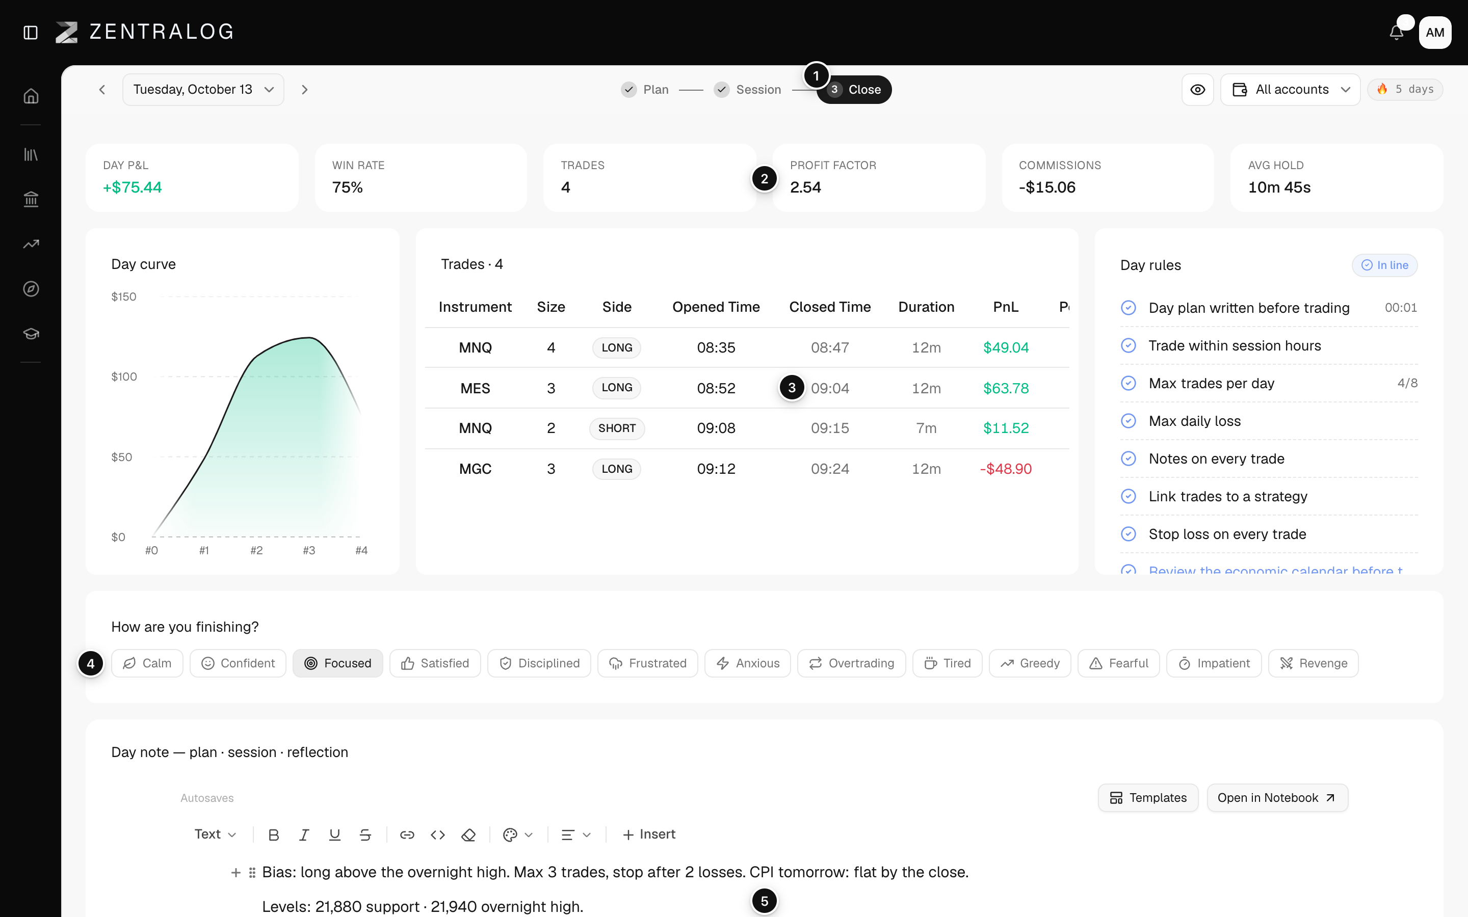1468x917 pixels.
Task: Toggle the sidebar panel icon
Action: 31,32
